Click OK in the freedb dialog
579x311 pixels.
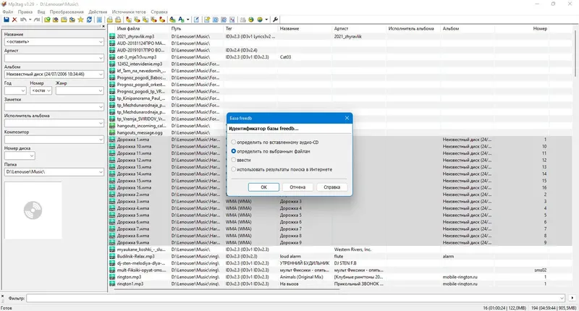click(263, 187)
